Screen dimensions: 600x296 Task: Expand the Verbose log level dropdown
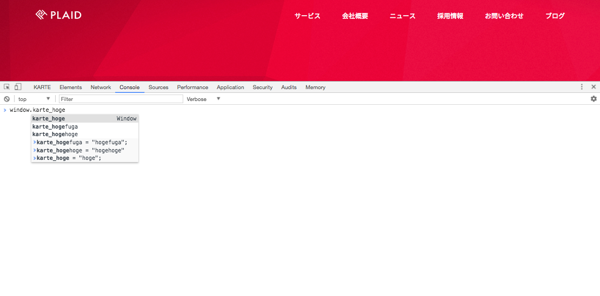click(x=204, y=99)
